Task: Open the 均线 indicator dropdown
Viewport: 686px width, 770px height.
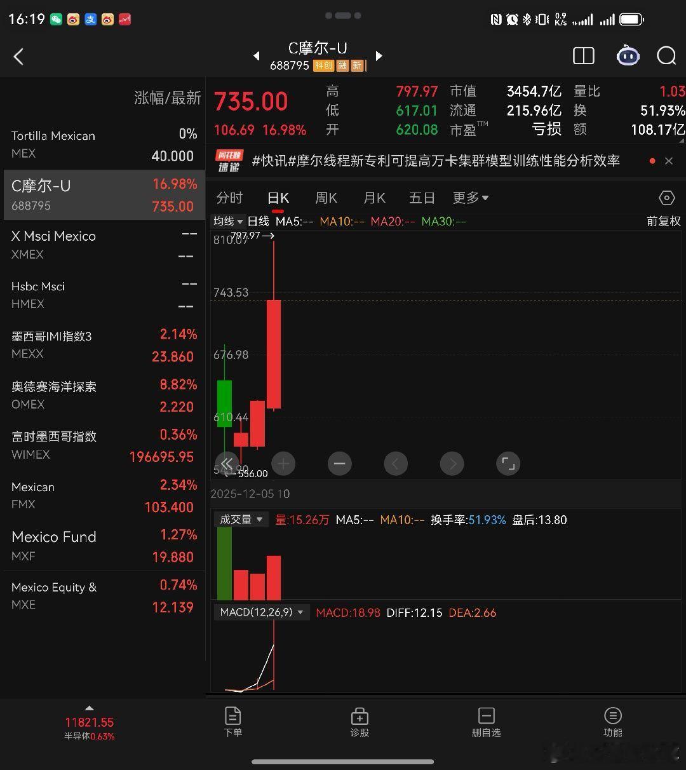Action: (229, 221)
